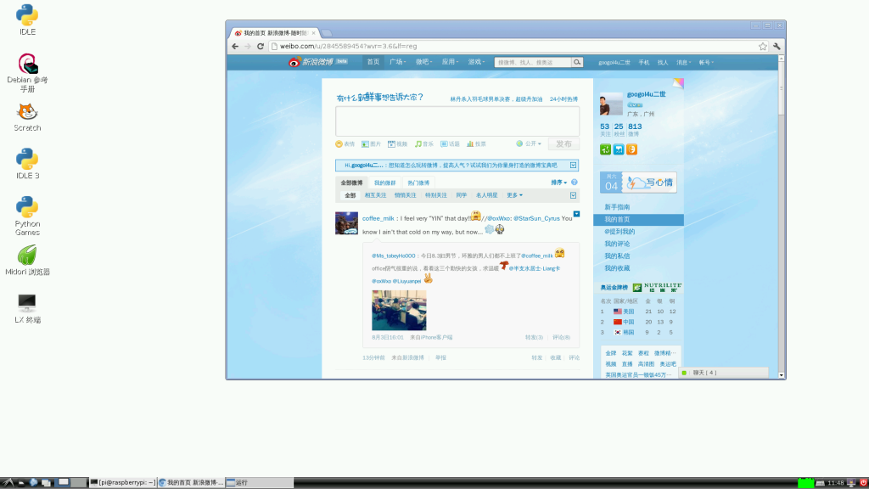
Task: Click the browser forward arrow
Action: 248,47
